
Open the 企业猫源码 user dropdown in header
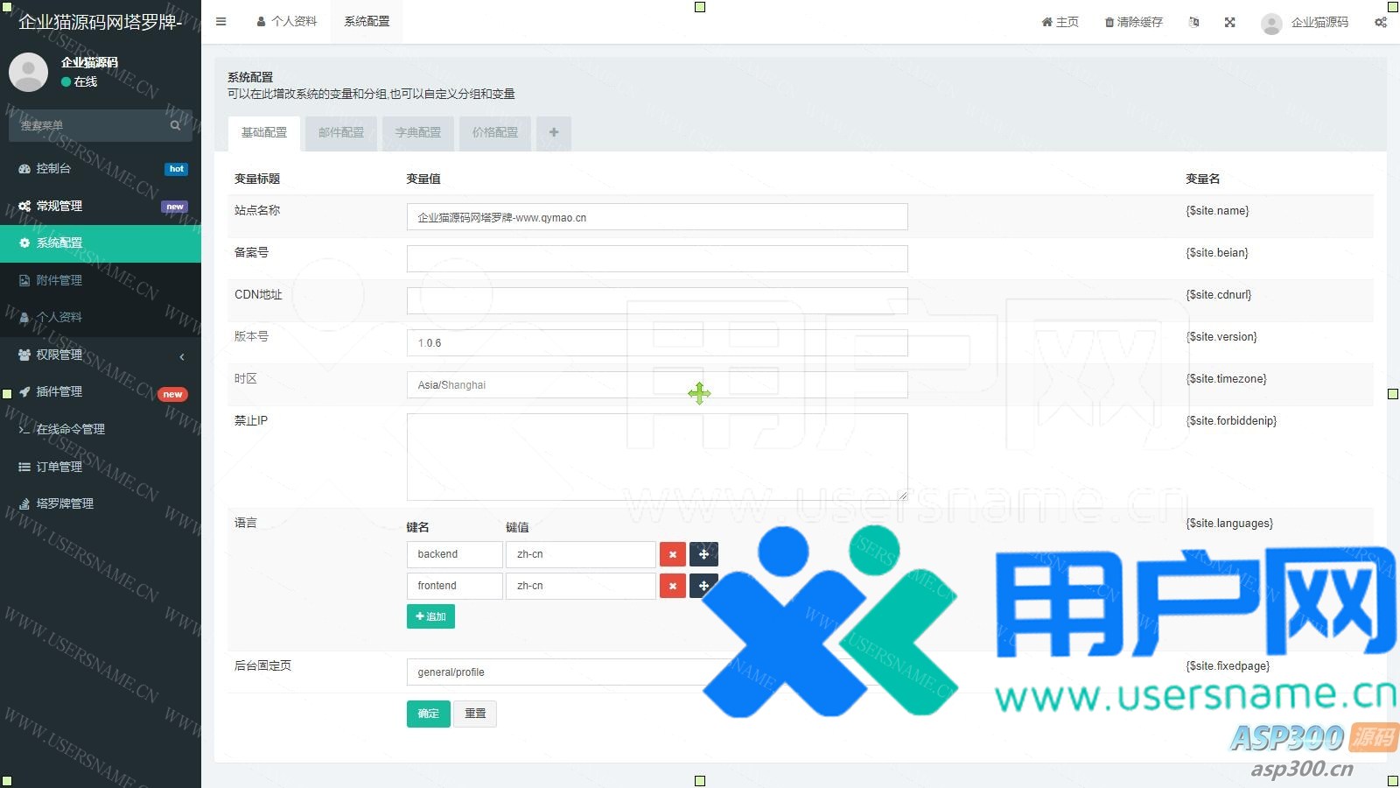tap(1305, 23)
